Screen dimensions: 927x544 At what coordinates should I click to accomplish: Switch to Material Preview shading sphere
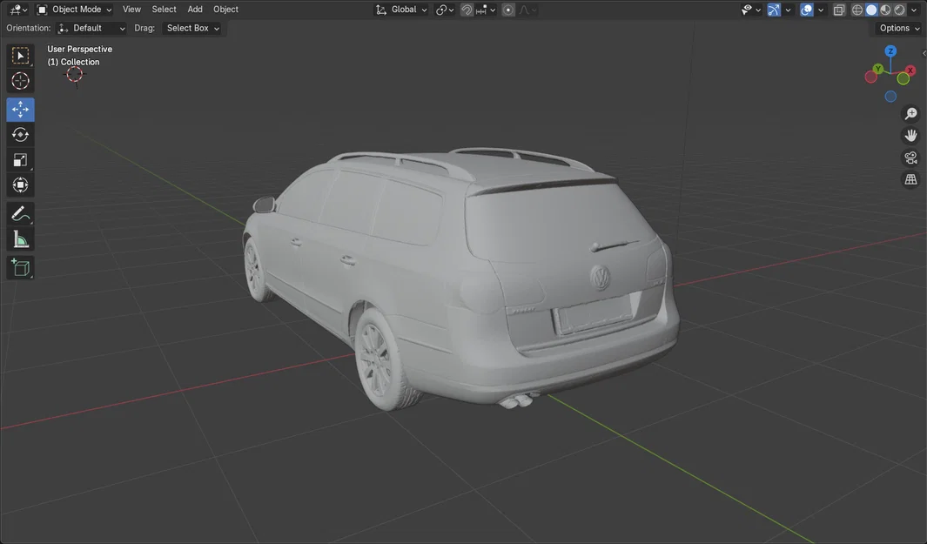[x=884, y=10]
